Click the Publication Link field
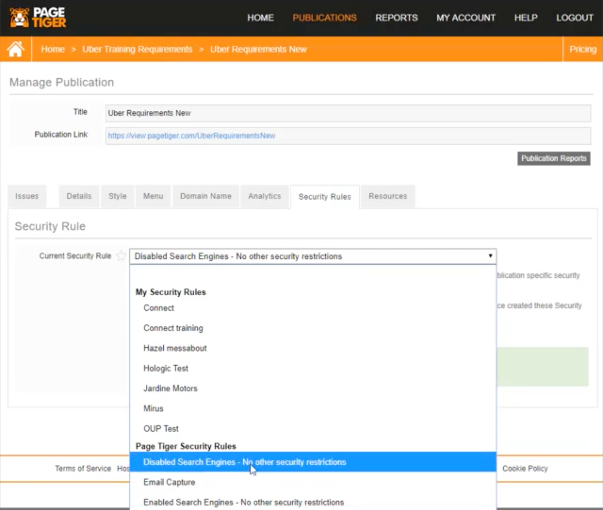Screen dimensions: 603x510 tap(348, 135)
